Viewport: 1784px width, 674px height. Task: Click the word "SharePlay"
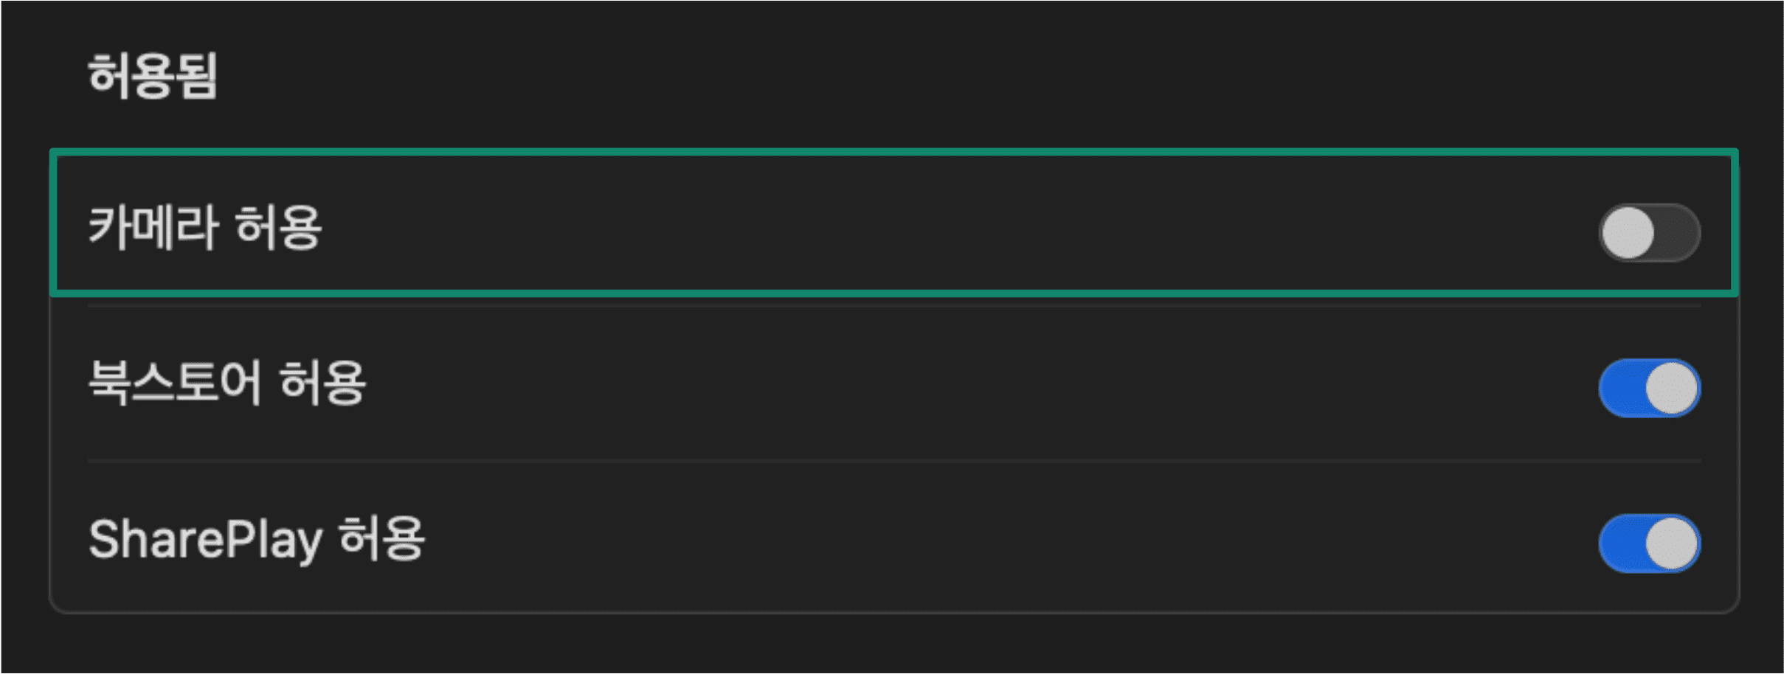[206, 539]
